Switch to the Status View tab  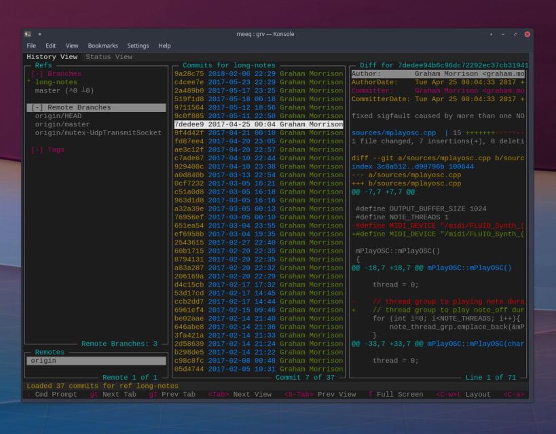click(x=109, y=57)
